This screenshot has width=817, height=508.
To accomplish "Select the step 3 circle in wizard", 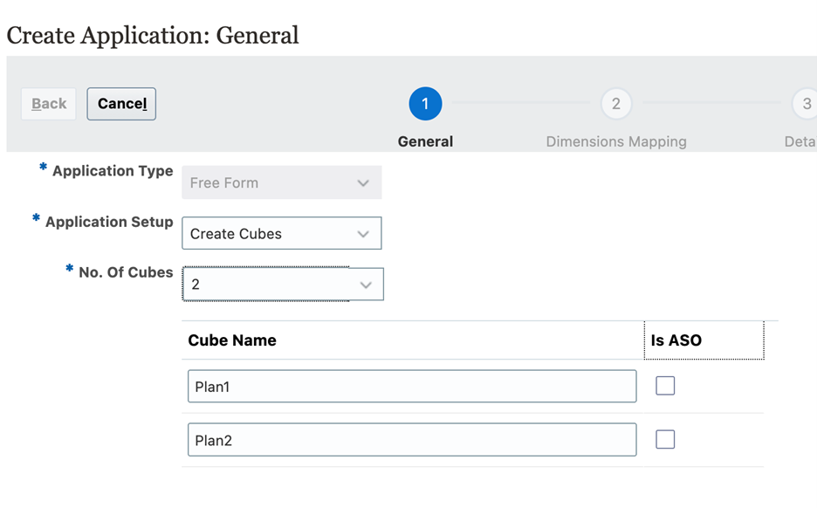I will 807,104.
